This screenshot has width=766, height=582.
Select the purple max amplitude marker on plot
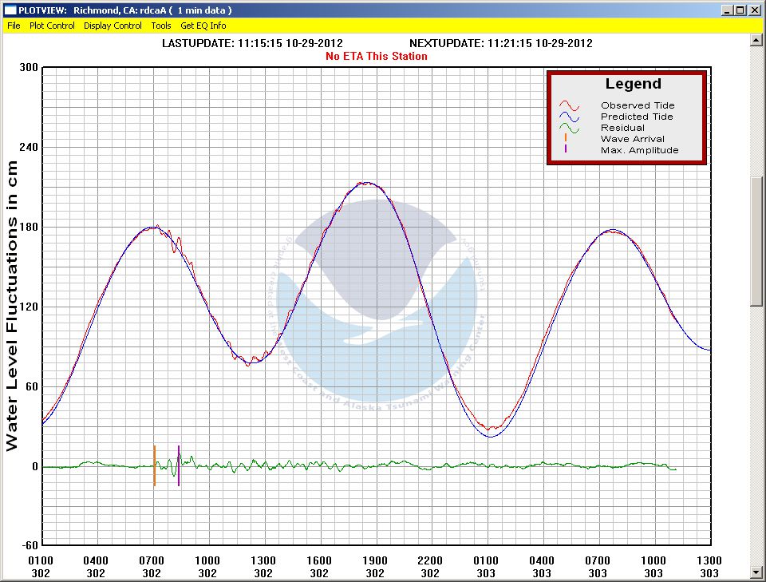[179, 465]
